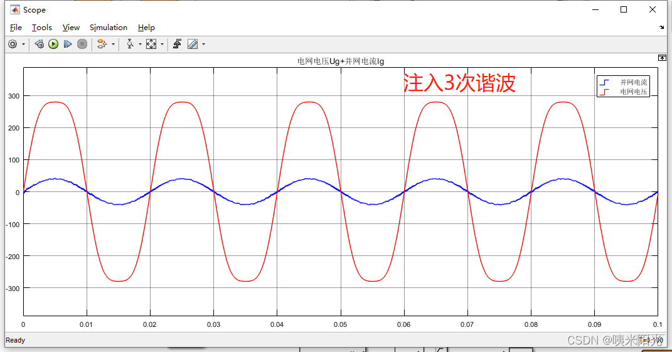Click the dock arrow at menu bar right
The image size is (672, 352).
(662, 28)
